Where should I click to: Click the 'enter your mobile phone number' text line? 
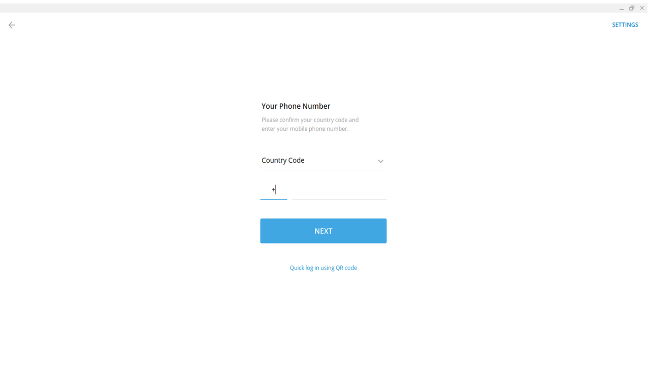pos(305,129)
